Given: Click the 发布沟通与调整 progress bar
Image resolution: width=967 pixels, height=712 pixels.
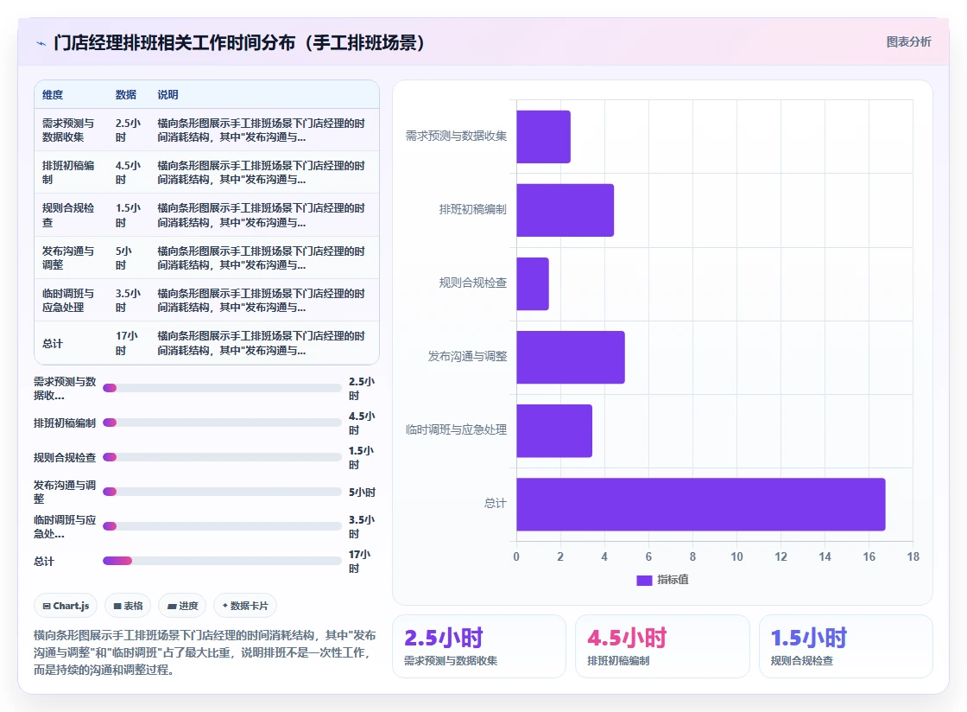Looking at the screenshot, I should (222, 492).
